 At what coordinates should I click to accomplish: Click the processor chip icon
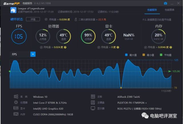[16, 102]
